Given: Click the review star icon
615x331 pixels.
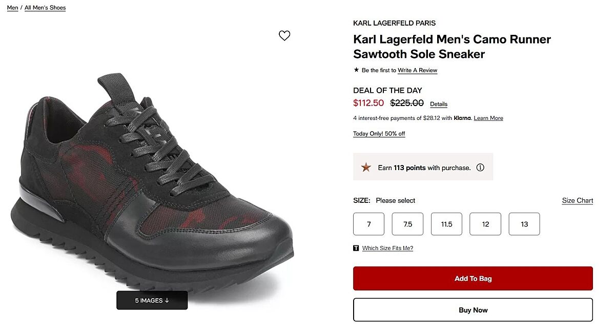Looking at the screenshot, I should [356, 70].
